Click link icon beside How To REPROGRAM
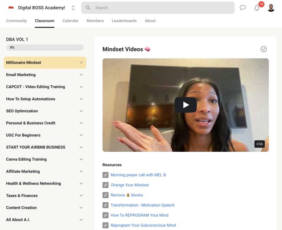 click(105, 215)
